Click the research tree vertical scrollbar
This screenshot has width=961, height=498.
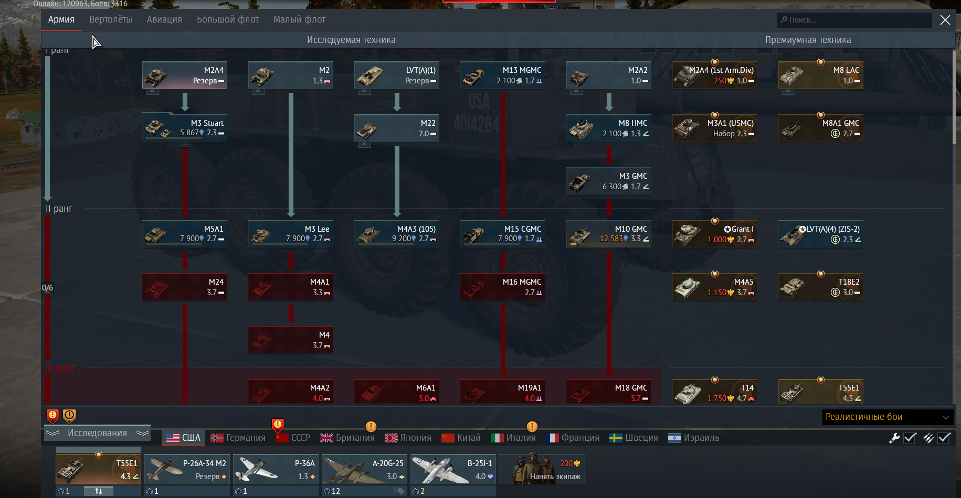[955, 97]
